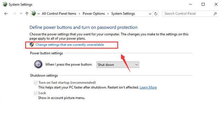Toggle Turn on fast startup checkbox

coord(36,83)
